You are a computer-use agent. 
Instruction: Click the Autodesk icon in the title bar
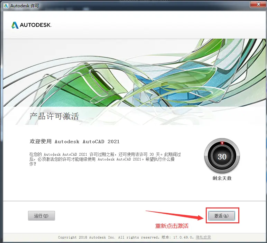tap(6, 6)
